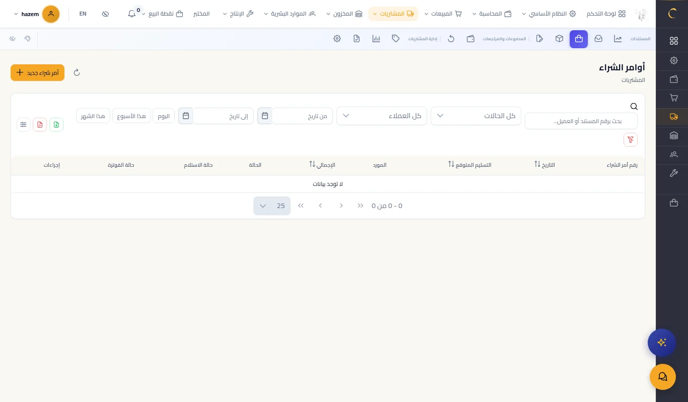The image size is (688, 402).
Task: Open the price tag icon in sub-toolbar
Action: click(x=396, y=39)
